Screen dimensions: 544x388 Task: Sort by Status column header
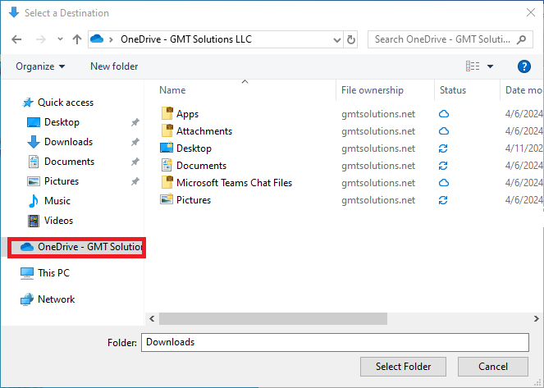tap(453, 90)
